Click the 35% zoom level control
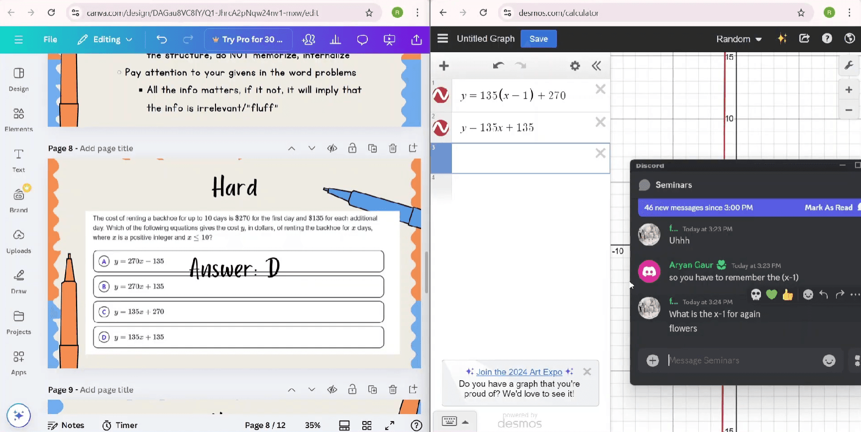This screenshot has width=861, height=432. (x=313, y=425)
